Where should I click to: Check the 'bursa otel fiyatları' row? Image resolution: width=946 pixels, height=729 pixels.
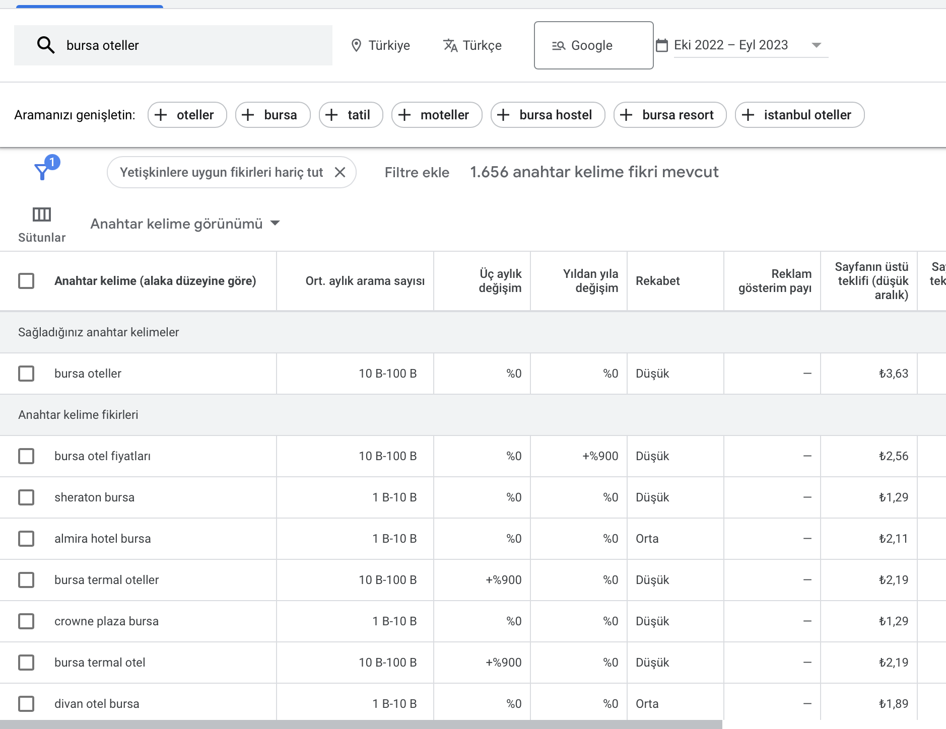[x=26, y=456]
